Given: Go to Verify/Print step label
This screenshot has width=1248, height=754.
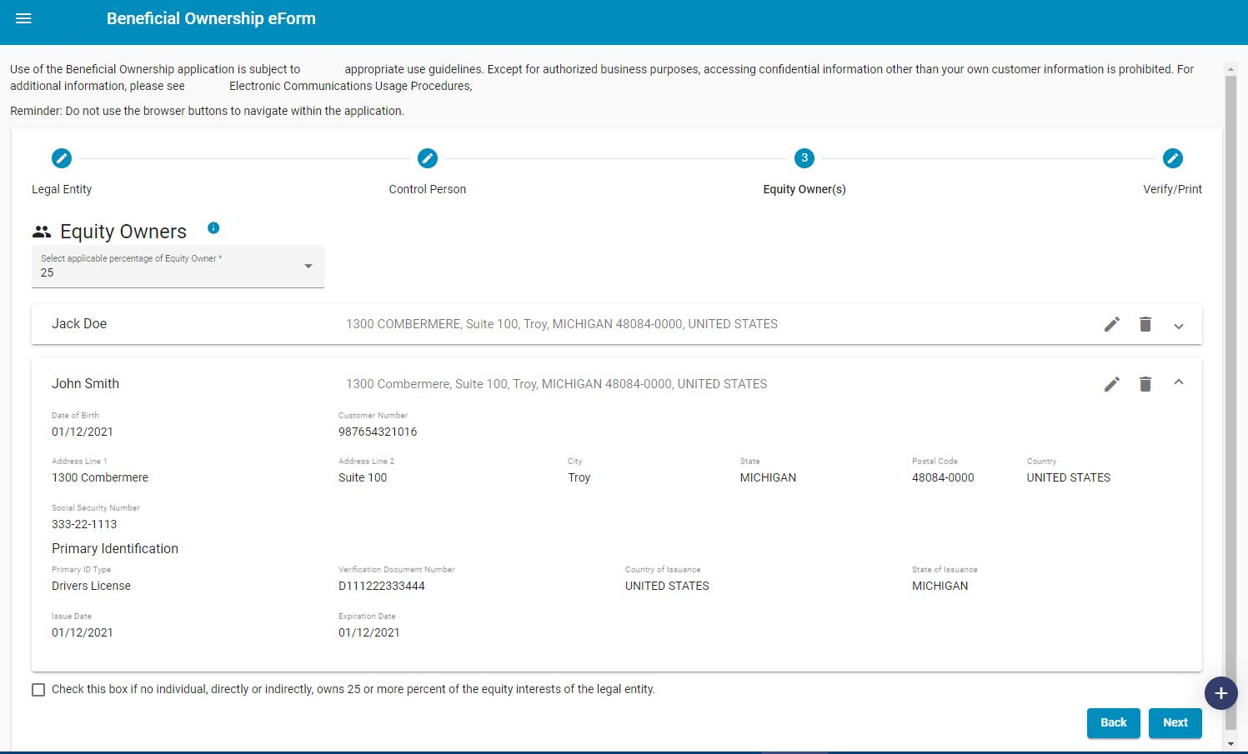Looking at the screenshot, I should point(1172,189).
